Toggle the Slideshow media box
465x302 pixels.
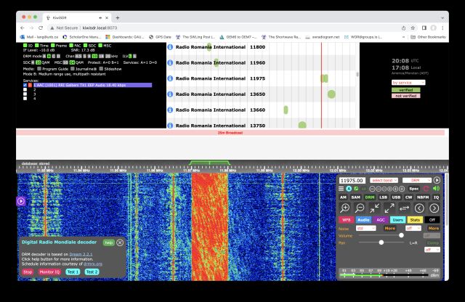click(x=101, y=69)
